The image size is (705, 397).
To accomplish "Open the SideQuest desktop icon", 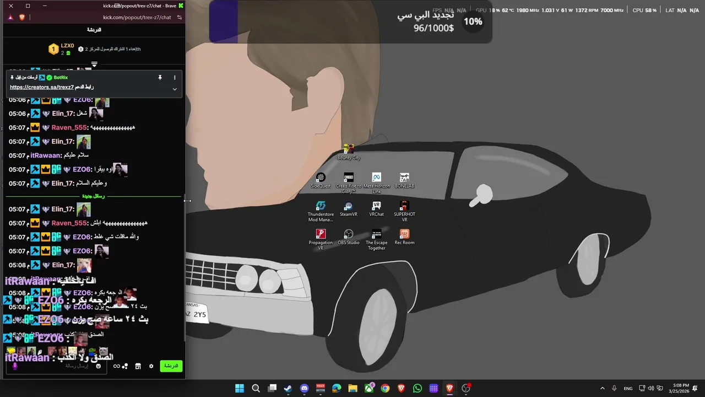I will [x=321, y=180].
